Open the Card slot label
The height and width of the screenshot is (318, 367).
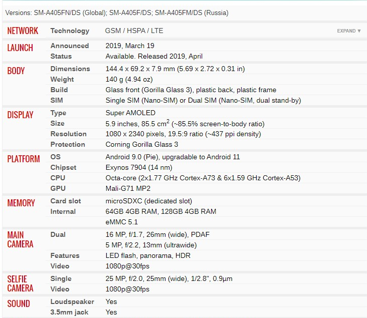pyautogui.click(x=66, y=201)
